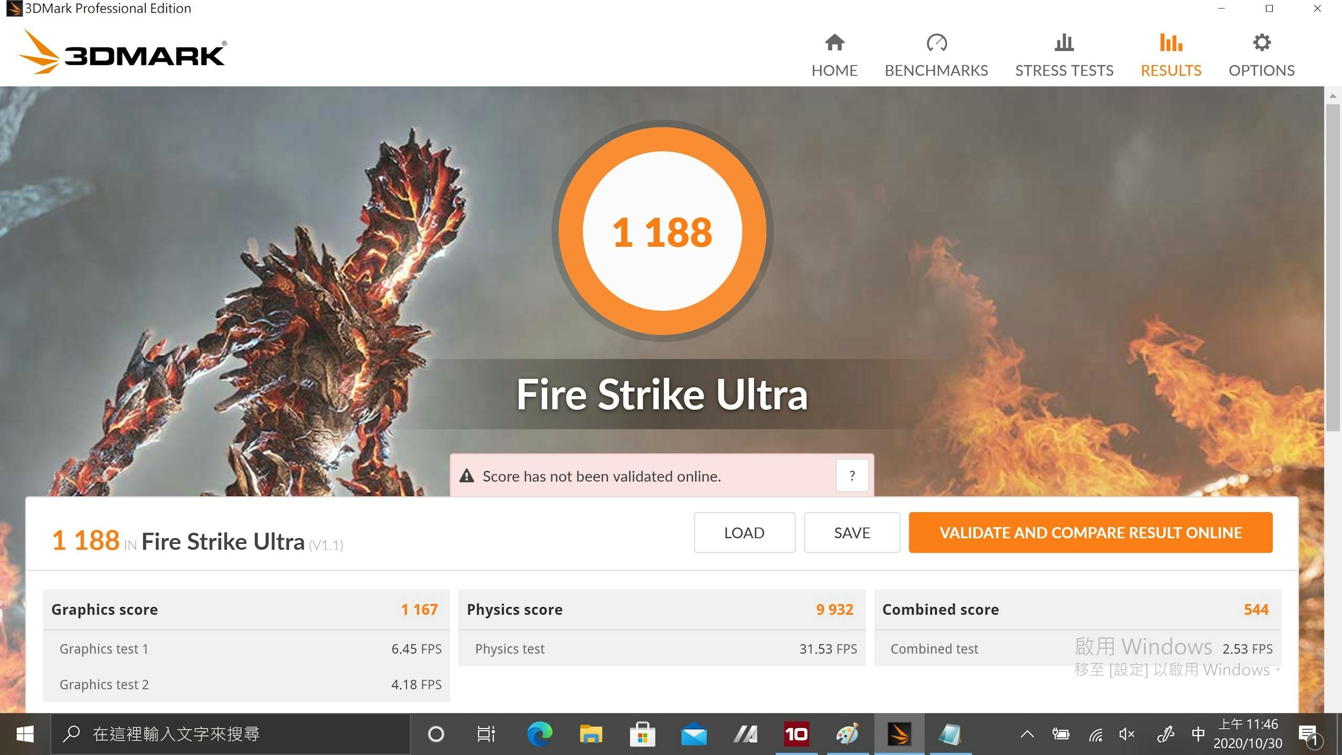Click the Graphics score value 1 167
Screen dimensions: 1342x755
pos(419,609)
